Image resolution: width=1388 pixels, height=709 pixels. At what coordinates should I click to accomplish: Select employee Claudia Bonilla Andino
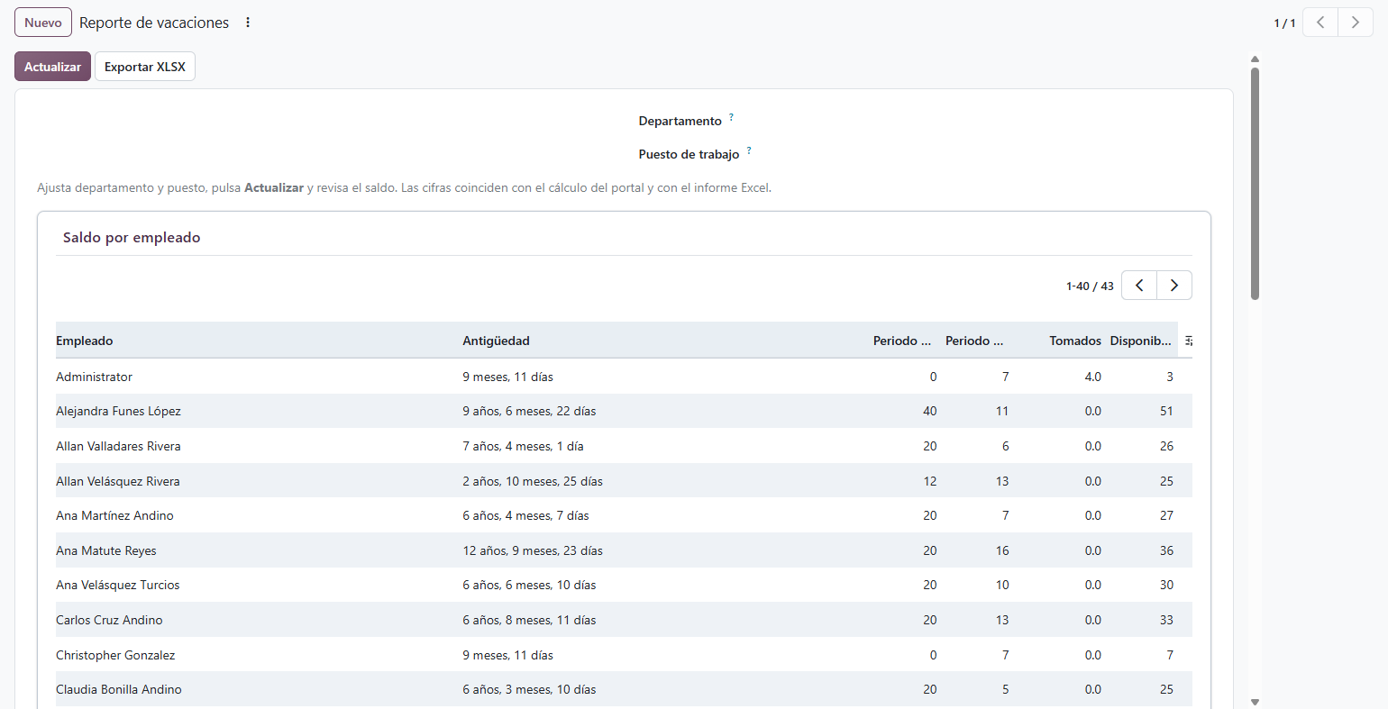click(624, 689)
